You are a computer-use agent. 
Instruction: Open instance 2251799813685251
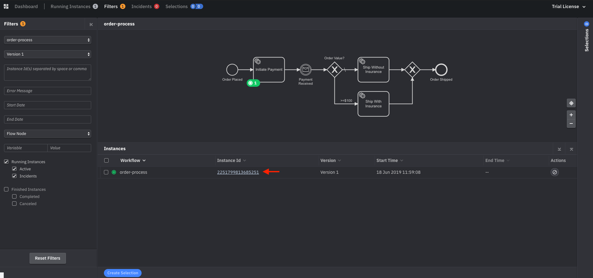[x=238, y=172]
